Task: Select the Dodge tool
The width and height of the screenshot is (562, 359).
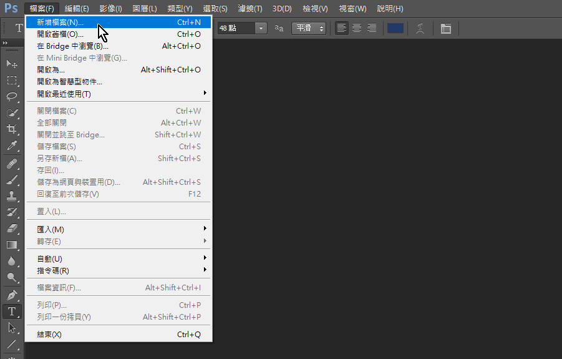Action: (12, 277)
